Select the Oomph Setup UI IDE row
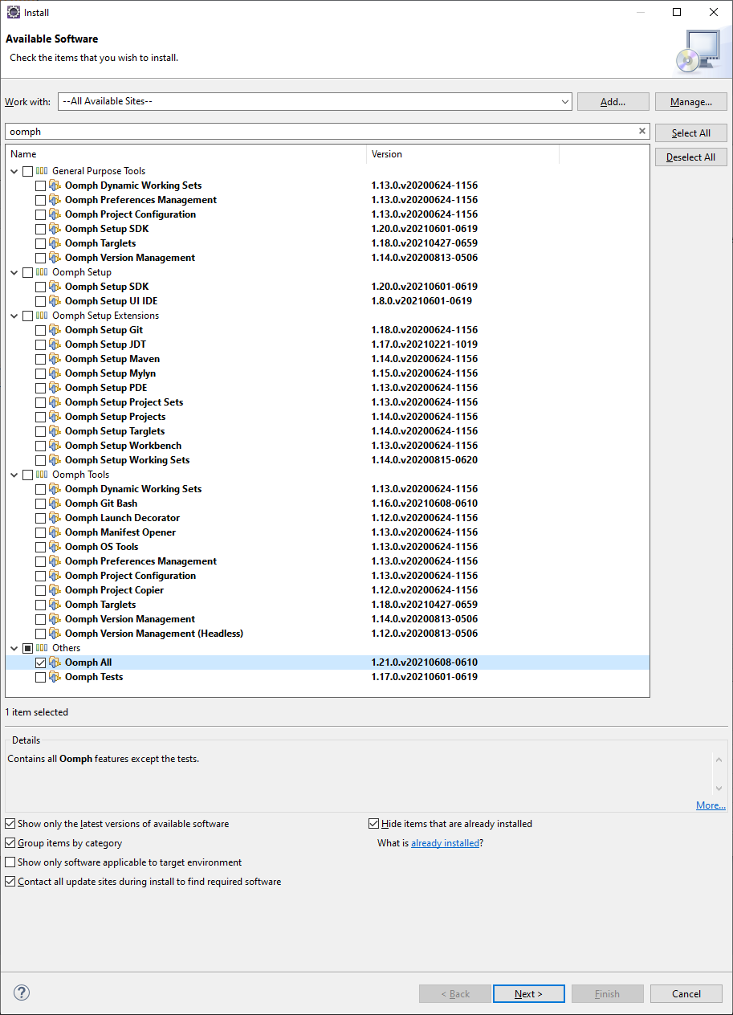This screenshot has height=1015, width=733. click(x=328, y=301)
